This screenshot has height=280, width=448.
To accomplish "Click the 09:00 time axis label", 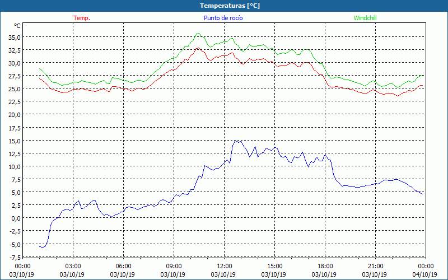I will coord(174,267).
